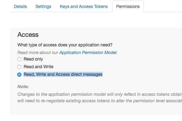Image resolution: width=182 pixels, height=121 pixels.
Task: Click the highlighted direct messages label text
Action: pos(63,74)
